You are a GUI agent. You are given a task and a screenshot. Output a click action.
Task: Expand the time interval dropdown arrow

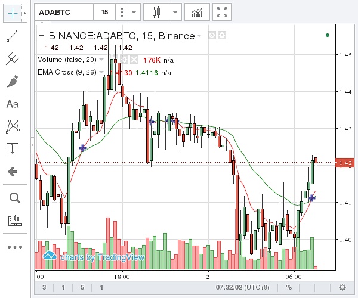135,12
